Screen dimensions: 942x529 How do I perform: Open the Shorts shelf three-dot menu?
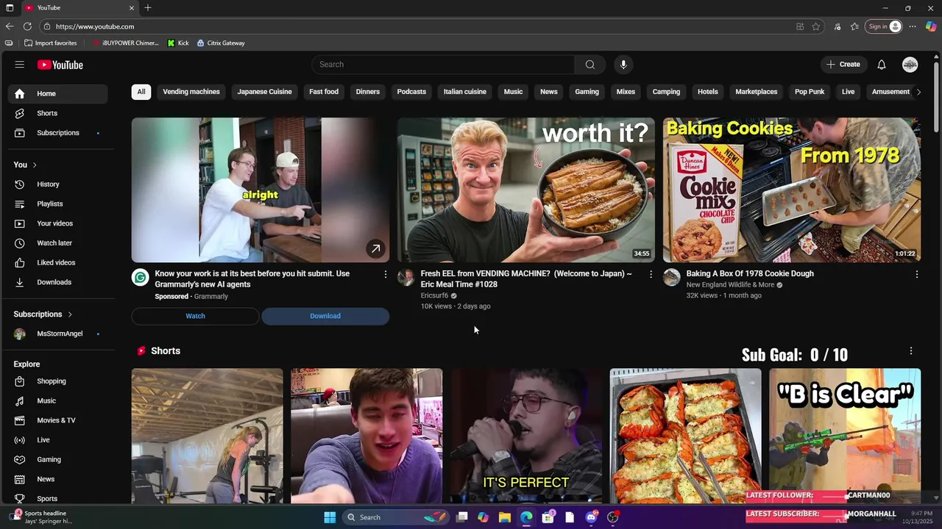click(x=910, y=351)
